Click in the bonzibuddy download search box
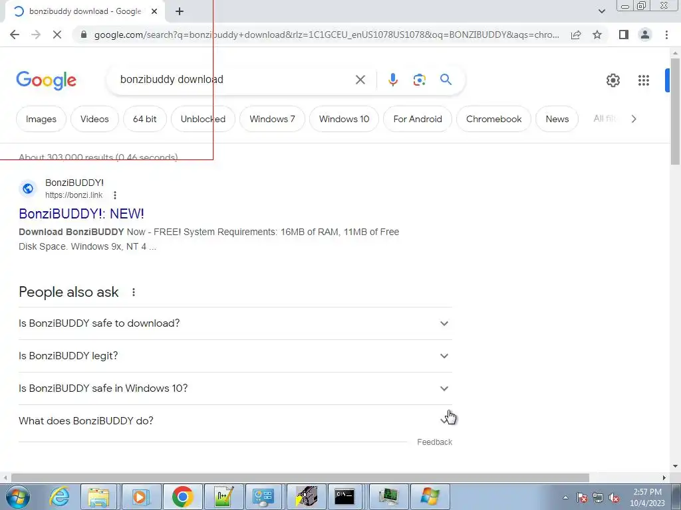This screenshot has height=510, width=681. point(235,80)
